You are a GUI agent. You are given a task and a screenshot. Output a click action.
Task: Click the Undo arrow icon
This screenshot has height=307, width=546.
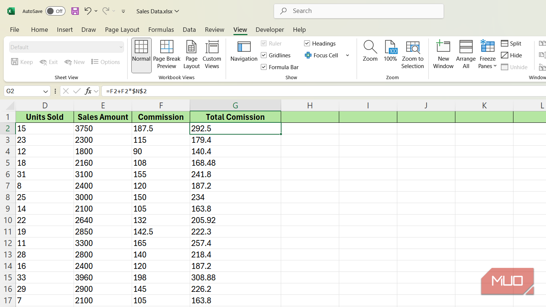pyautogui.click(x=88, y=11)
